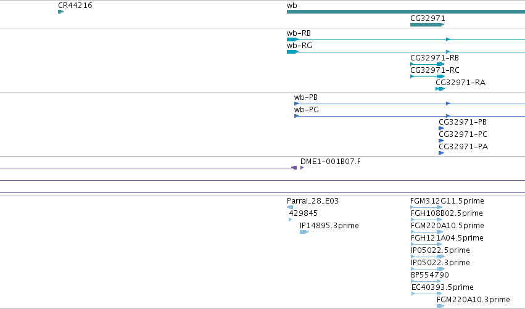525x309 pixels.
Task: Select the wb-PB protein label
Action: tap(306, 97)
